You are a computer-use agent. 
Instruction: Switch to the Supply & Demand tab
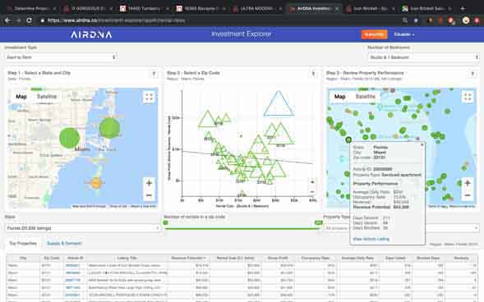[64, 244]
